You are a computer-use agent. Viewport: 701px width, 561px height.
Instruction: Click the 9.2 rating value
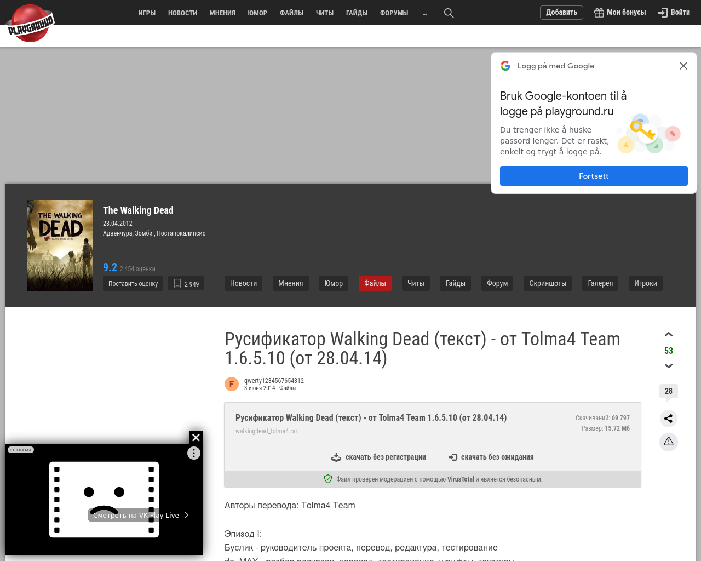pos(110,267)
